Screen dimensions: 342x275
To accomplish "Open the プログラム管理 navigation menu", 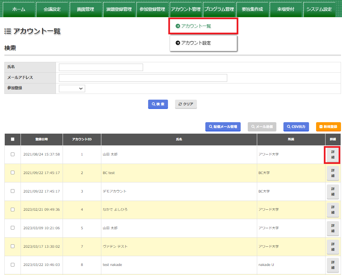I will 219,9.
